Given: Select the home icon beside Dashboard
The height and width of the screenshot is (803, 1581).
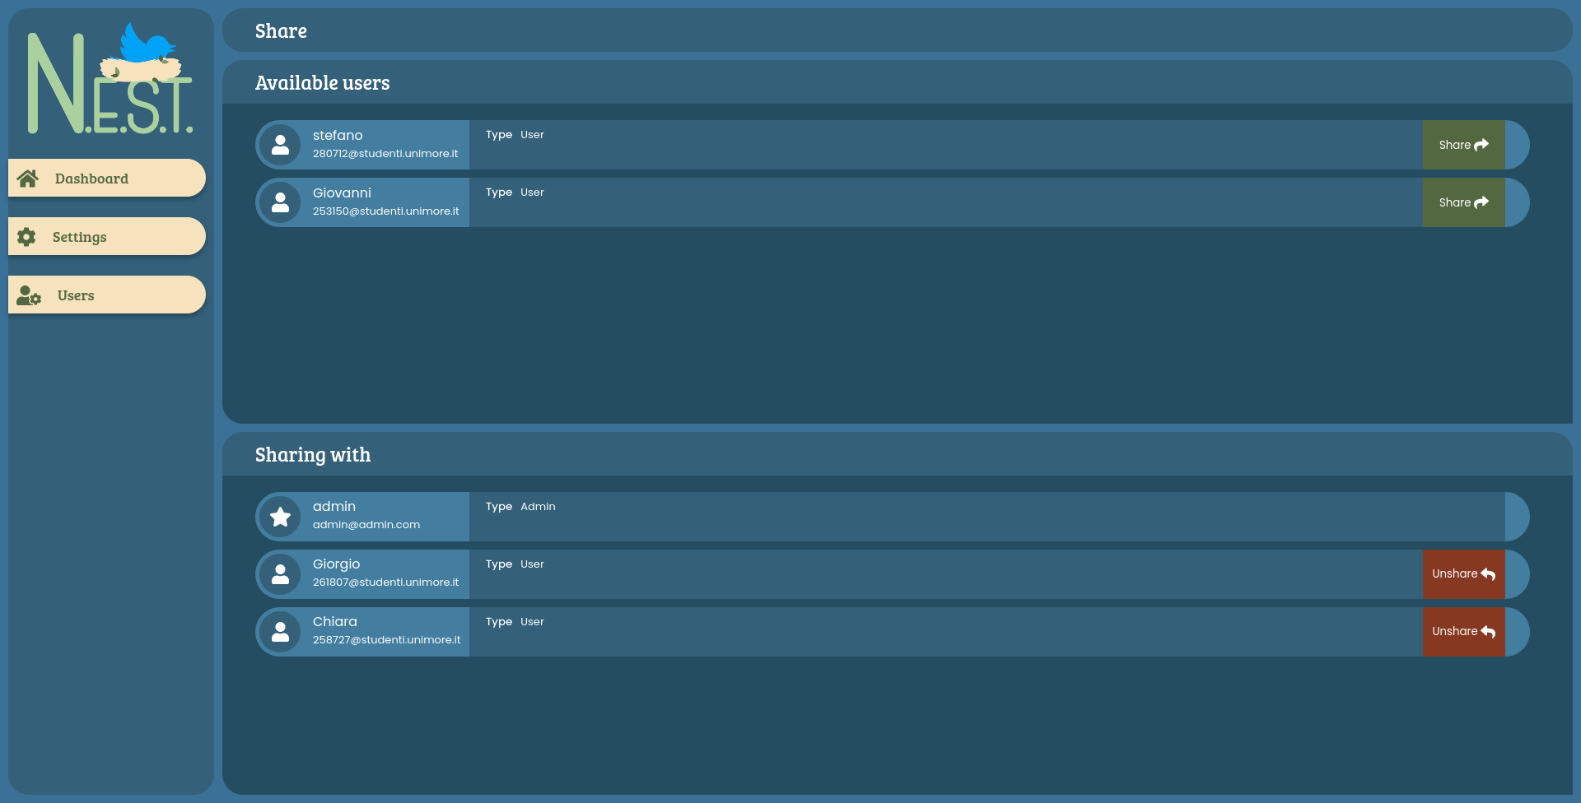Looking at the screenshot, I should coord(30,178).
